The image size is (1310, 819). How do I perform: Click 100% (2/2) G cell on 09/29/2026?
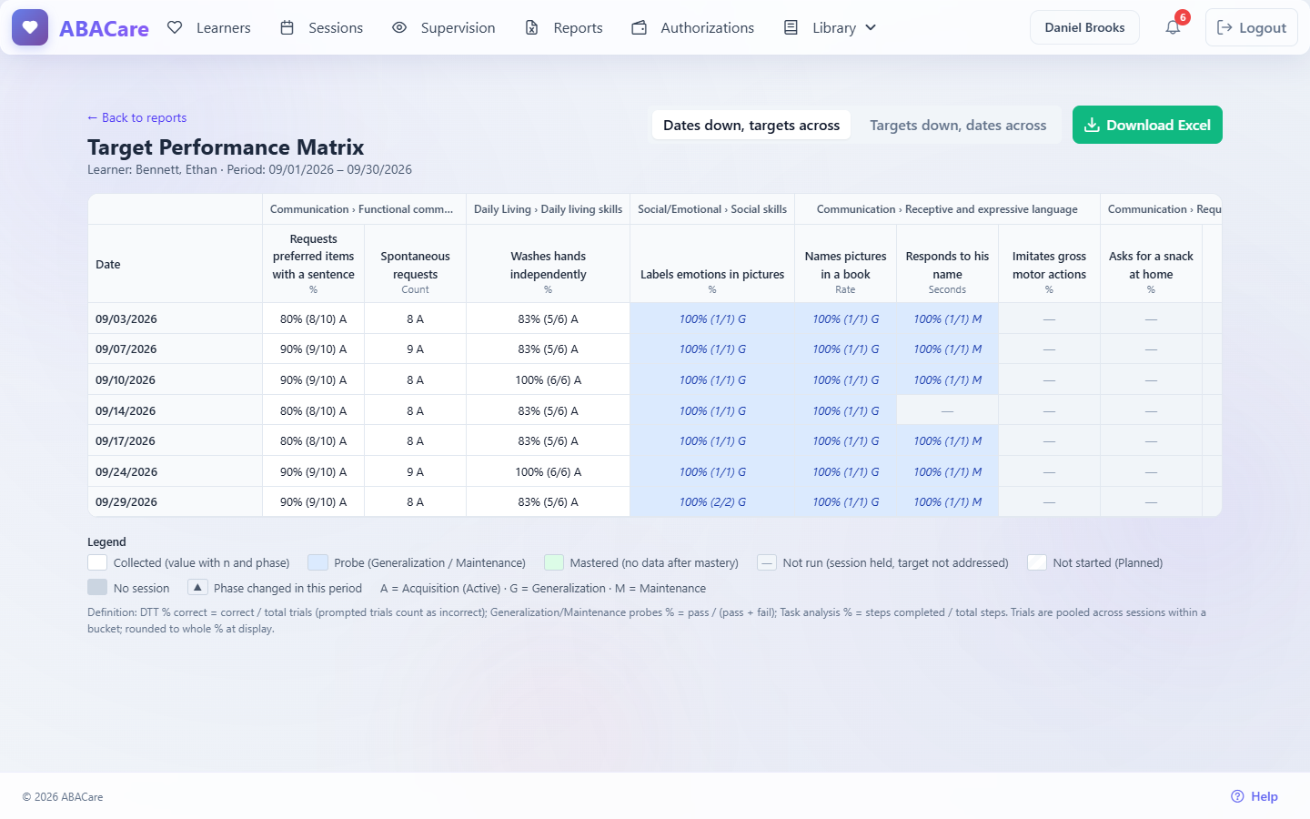[712, 501]
